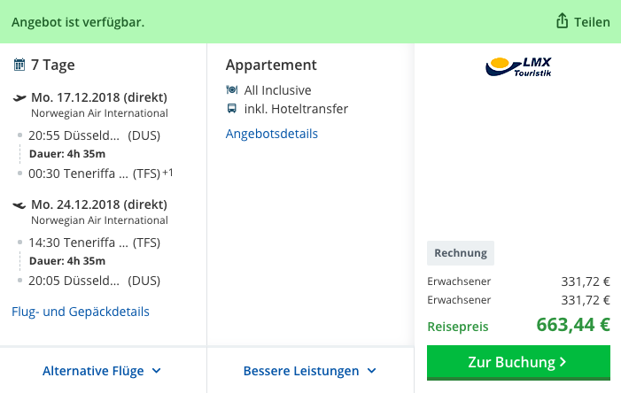Click the arrow icon on Zur Buchung

563,362
